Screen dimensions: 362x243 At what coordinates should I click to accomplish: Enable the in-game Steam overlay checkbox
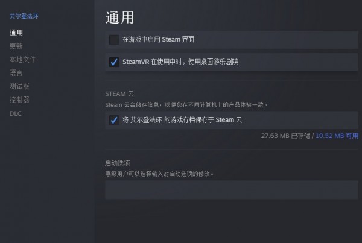point(114,40)
